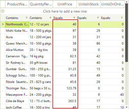Sort by the QuantityPerUnit column header
The height and width of the screenshot is (109, 129).
click(x=41, y=4)
